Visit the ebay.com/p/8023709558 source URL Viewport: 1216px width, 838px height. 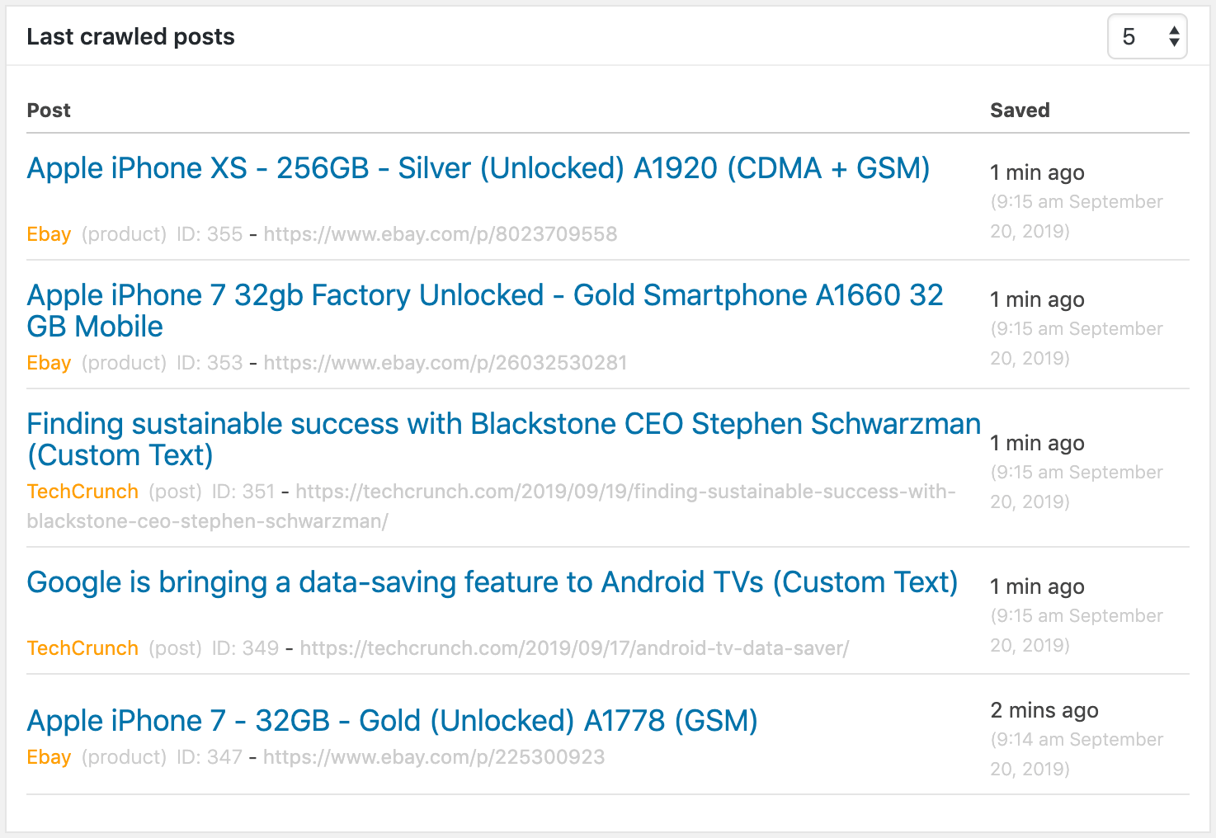441,234
